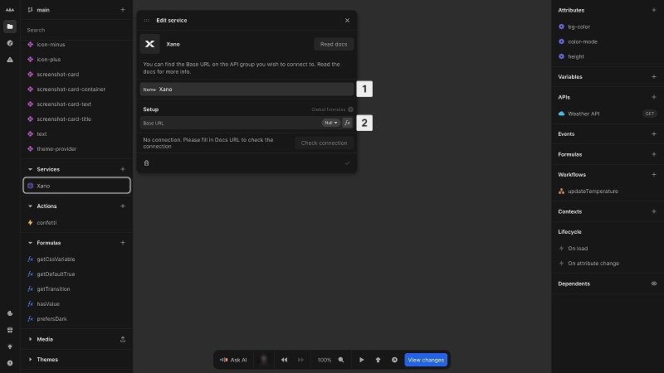Add a new formula in left panel
664x373 pixels.
click(122, 243)
